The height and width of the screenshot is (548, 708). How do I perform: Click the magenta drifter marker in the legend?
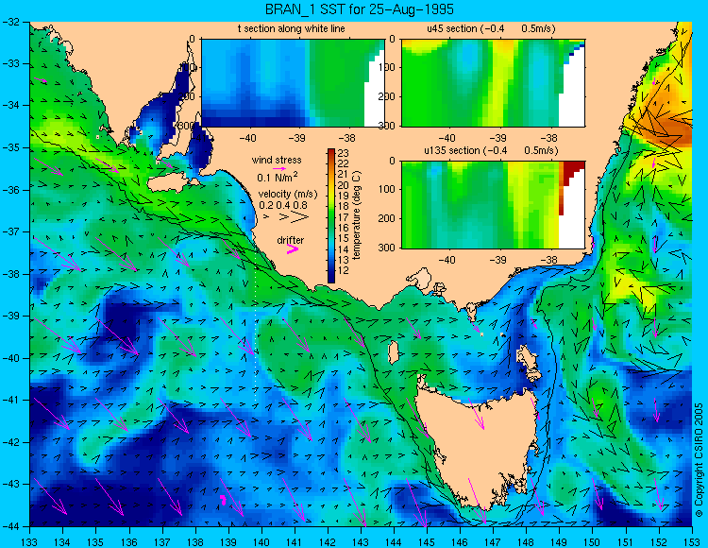pos(293,248)
